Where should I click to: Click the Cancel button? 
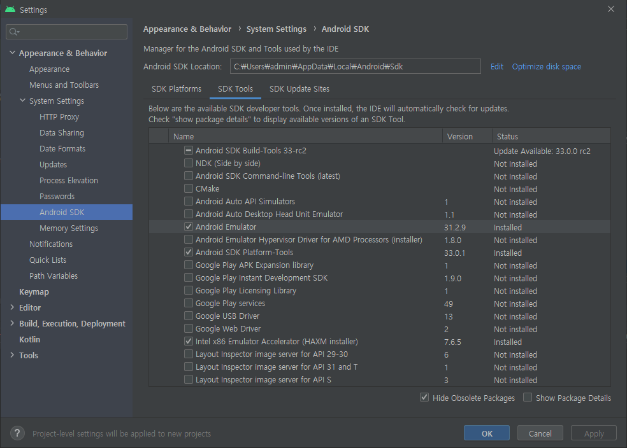click(540, 433)
